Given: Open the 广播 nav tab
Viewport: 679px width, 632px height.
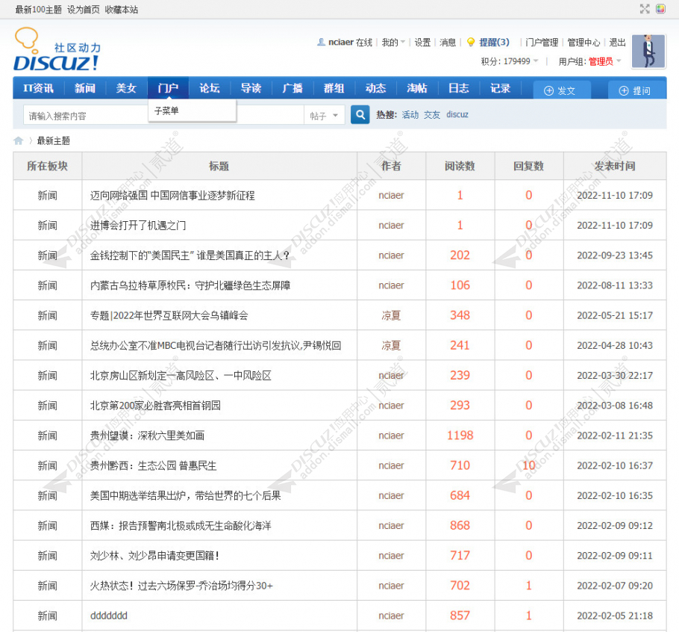Looking at the screenshot, I should (x=292, y=88).
